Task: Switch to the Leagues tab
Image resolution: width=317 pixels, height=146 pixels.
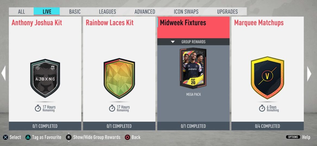Action: [x=107, y=12]
